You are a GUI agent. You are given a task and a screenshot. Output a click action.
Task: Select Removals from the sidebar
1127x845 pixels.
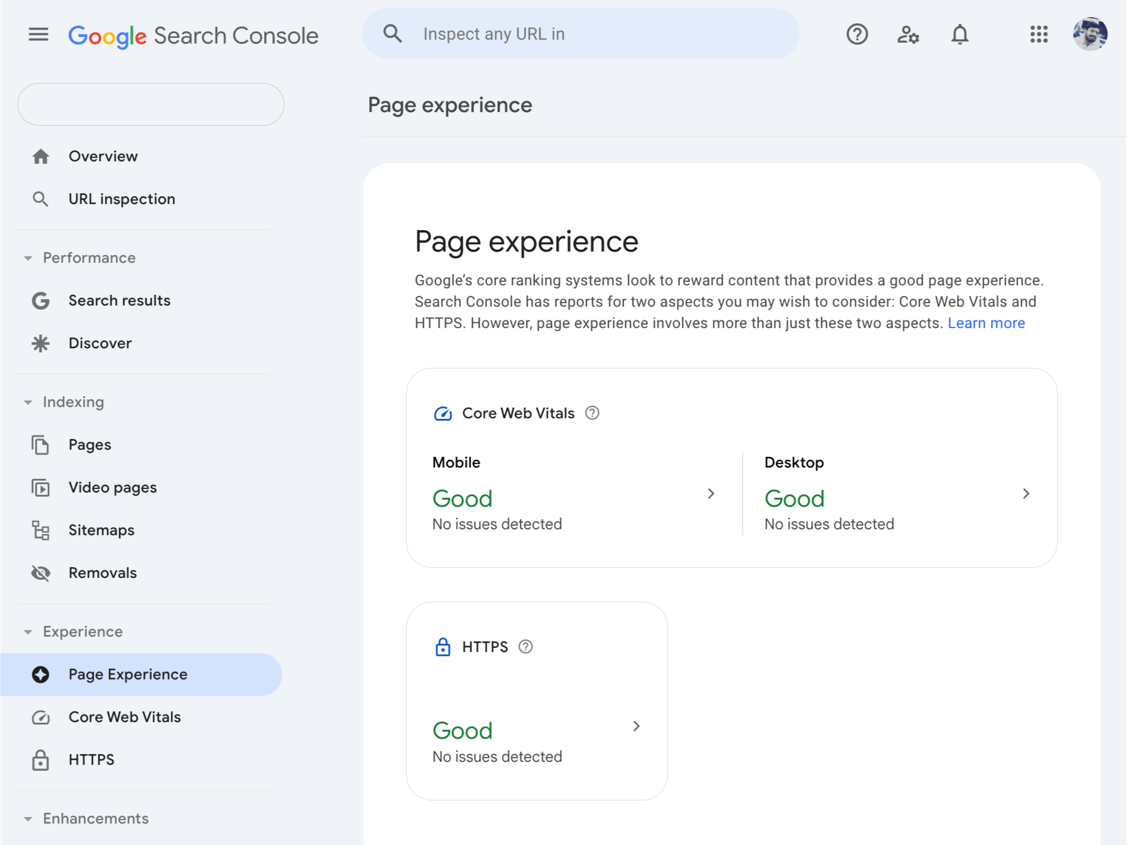coord(103,573)
